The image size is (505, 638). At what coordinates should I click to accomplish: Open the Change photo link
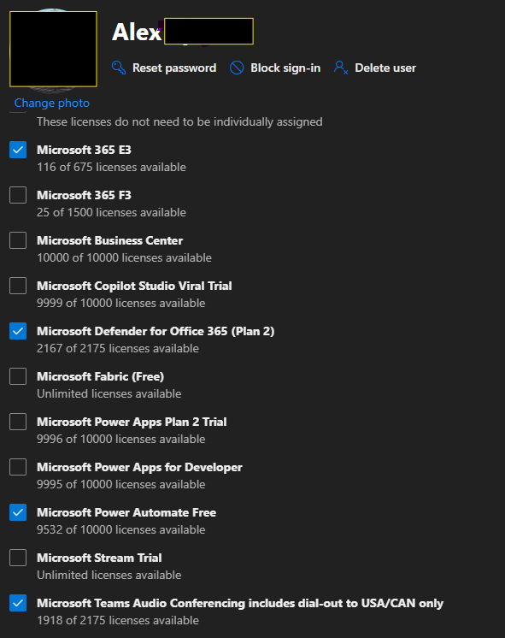(x=51, y=103)
